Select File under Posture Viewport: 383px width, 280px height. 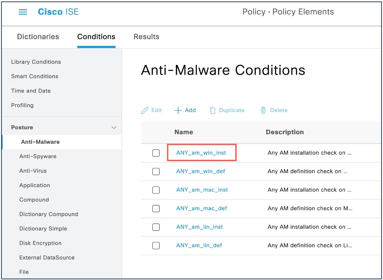24,272
